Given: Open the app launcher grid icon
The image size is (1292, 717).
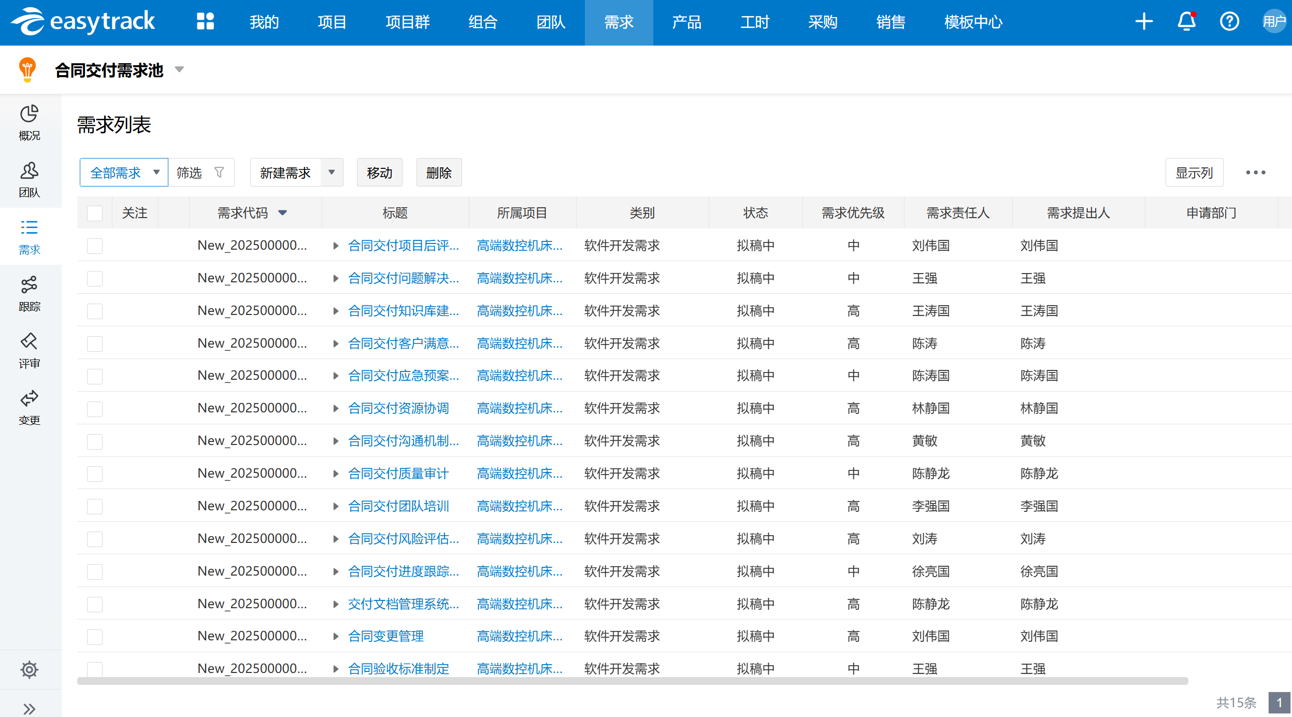Looking at the screenshot, I should (x=206, y=22).
